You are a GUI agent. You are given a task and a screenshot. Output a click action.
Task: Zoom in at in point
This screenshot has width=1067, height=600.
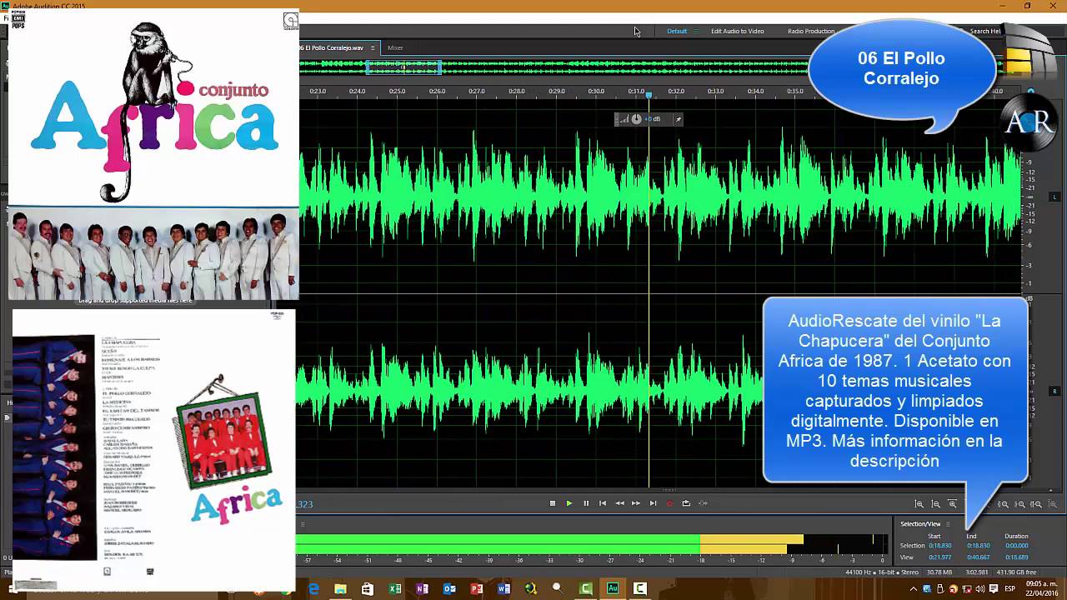coord(1004,504)
